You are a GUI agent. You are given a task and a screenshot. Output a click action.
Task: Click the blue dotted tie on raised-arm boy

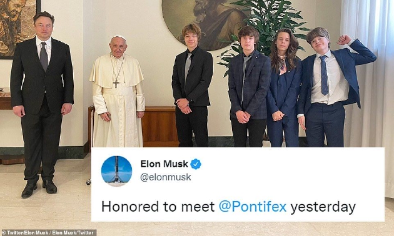click(x=324, y=75)
